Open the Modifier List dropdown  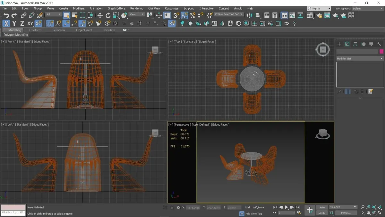360,59
